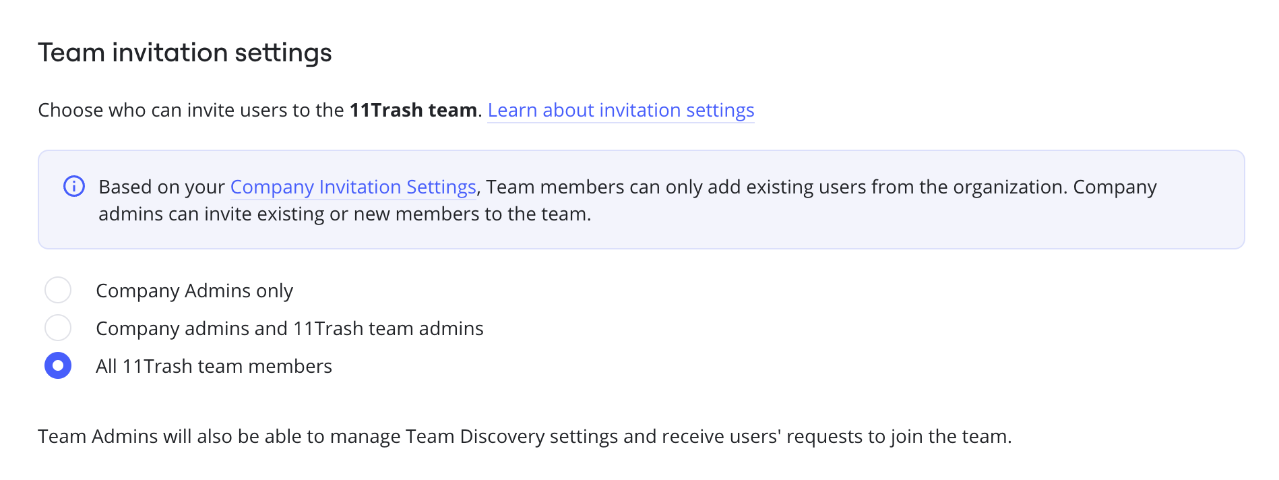Click the selected All 11Trash team members radio
The image size is (1279, 480).
click(58, 365)
